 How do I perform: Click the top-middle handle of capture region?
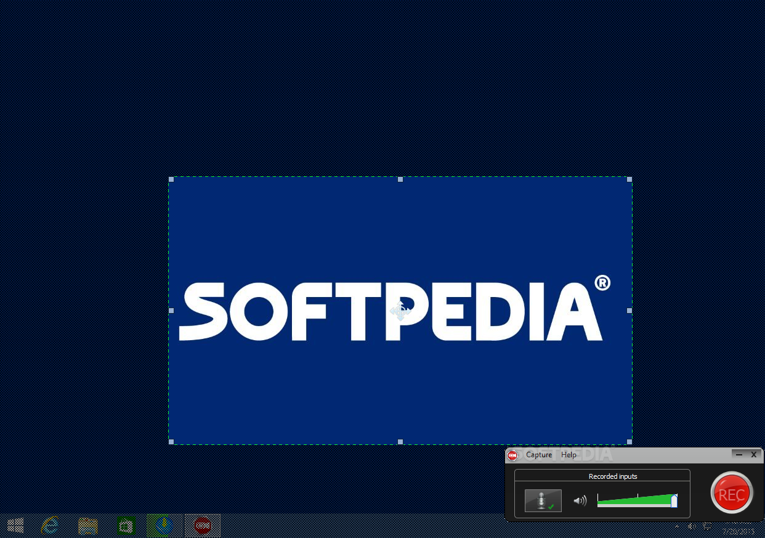click(400, 179)
